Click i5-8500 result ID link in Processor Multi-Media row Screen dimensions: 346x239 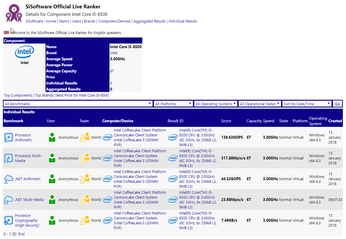pyautogui.click(x=198, y=158)
